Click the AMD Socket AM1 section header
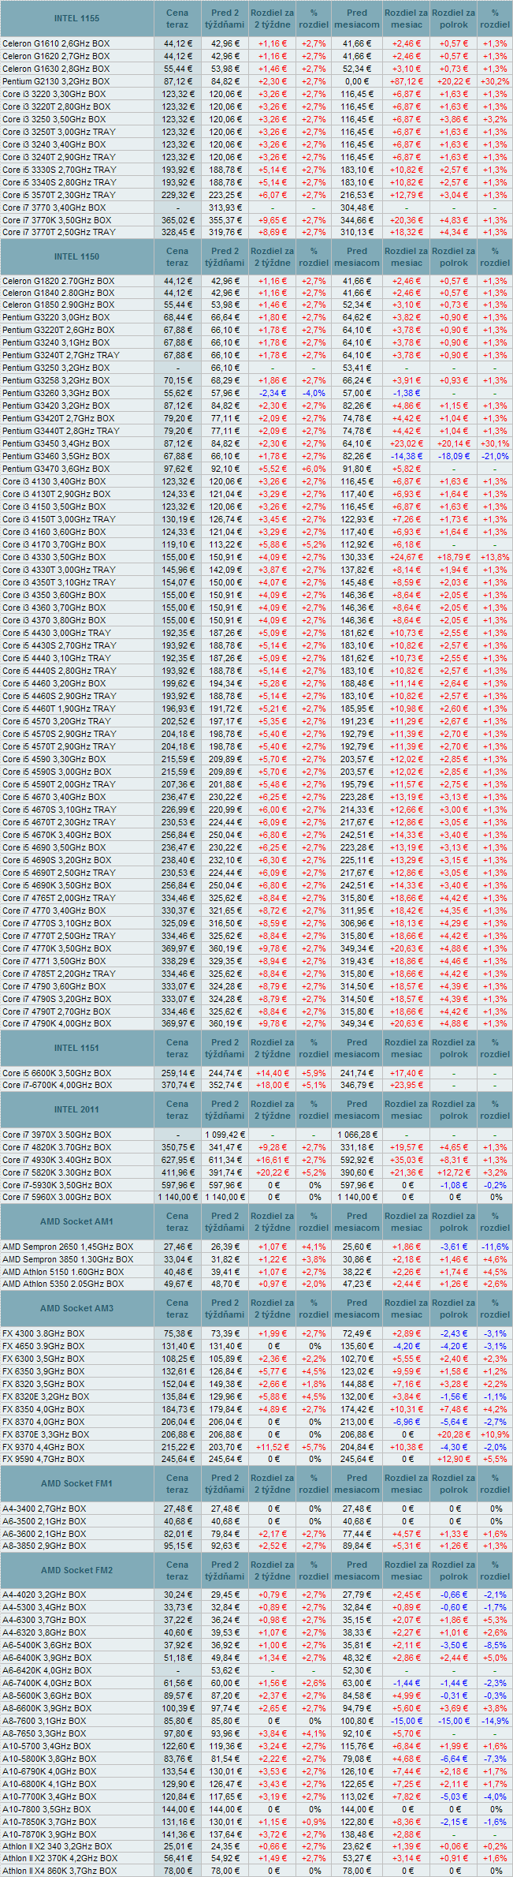513x1877 pixels. pyautogui.click(x=76, y=1221)
